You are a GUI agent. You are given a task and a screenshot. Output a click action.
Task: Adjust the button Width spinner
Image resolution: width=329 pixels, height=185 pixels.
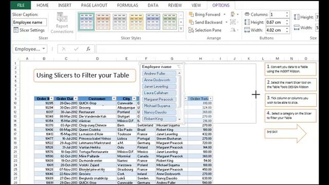(287, 30)
